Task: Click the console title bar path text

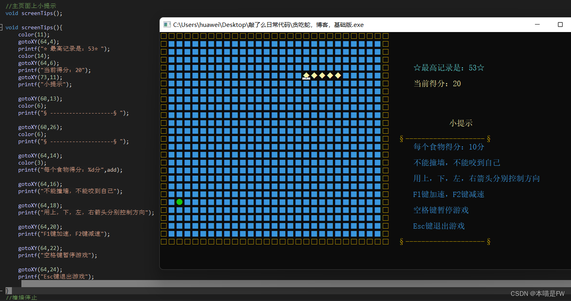Action: 268,25
